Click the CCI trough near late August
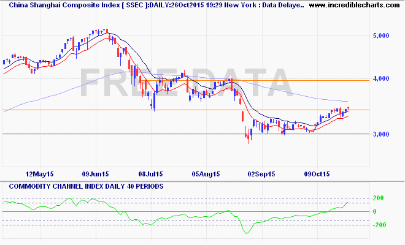Screen dimensions: 405x245 coord(246,233)
